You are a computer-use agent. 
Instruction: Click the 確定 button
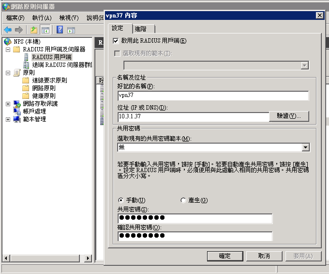224,256
